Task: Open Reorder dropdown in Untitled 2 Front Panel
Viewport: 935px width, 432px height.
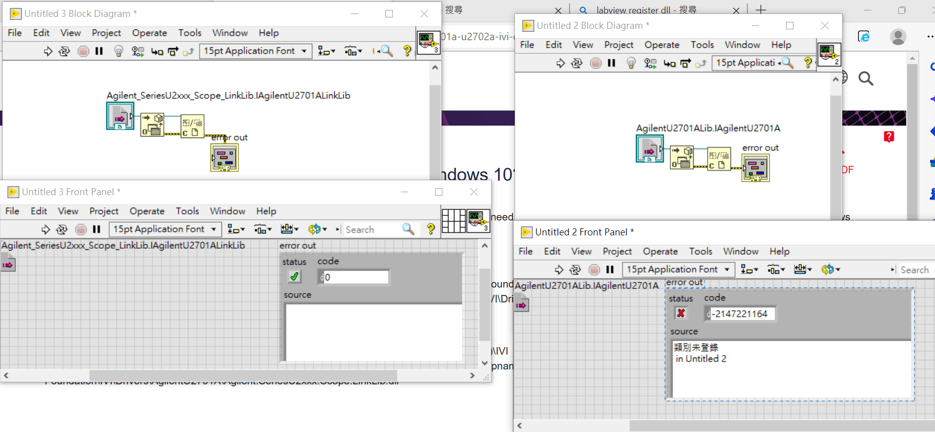Action: coord(831,269)
